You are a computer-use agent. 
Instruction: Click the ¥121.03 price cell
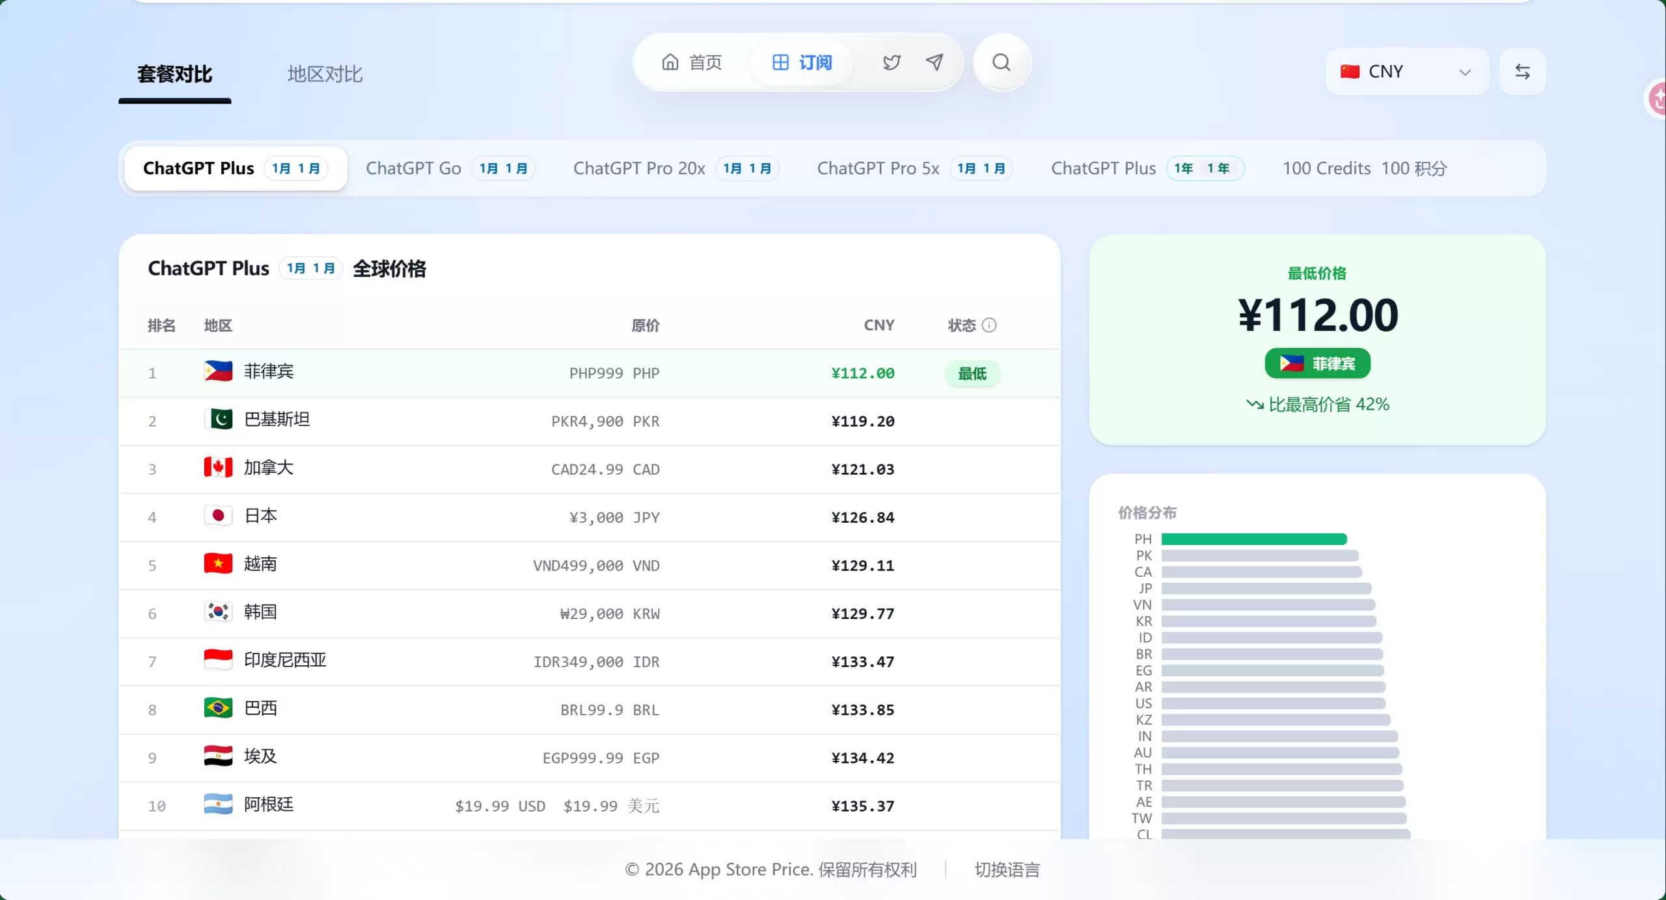pyautogui.click(x=863, y=470)
